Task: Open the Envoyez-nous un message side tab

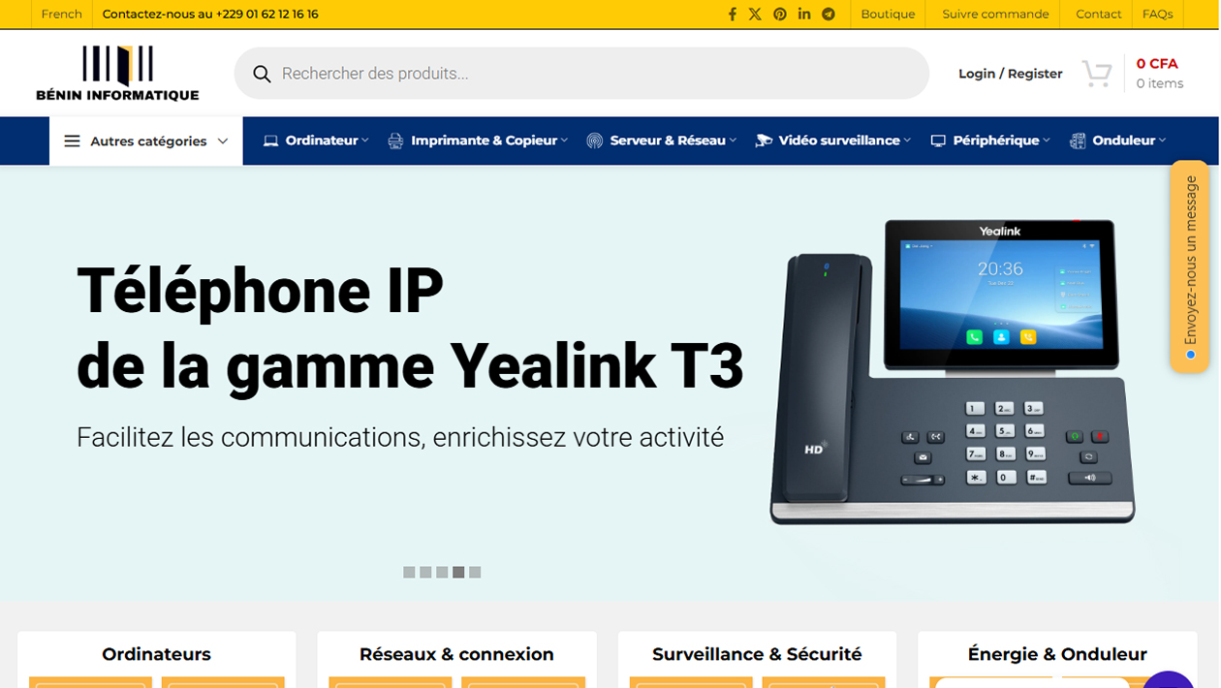Action: point(1189,266)
